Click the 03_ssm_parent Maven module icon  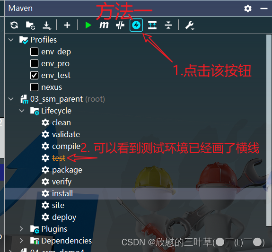click(x=24, y=99)
